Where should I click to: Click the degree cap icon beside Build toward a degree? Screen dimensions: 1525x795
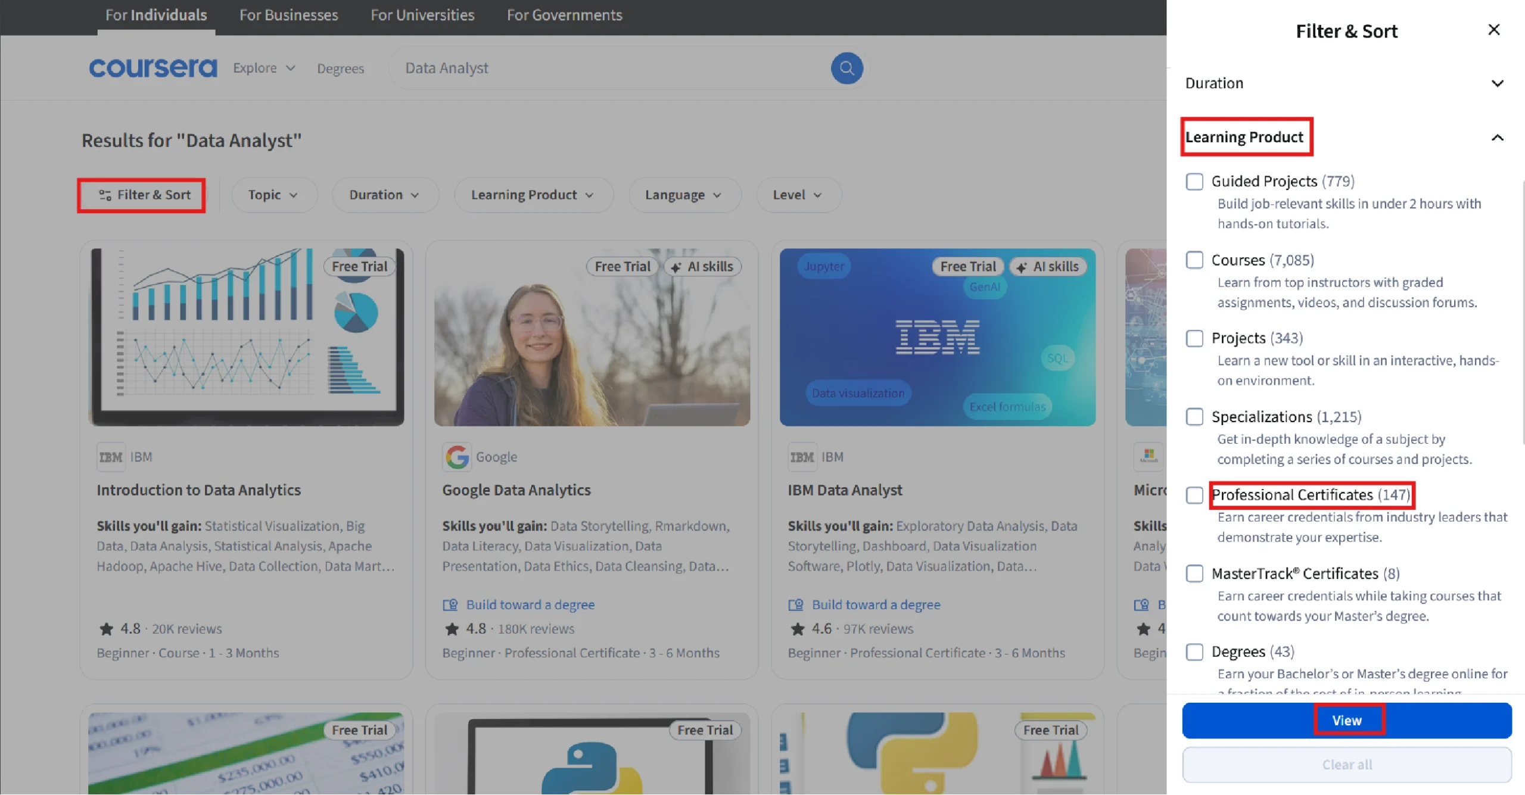450,604
